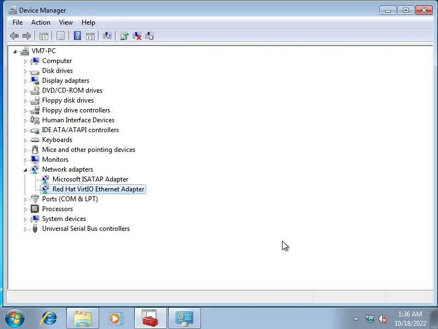Expand the Computer node arrow
Image resolution: width=438 pixels, height=329 pixels.
coord(25,61)
